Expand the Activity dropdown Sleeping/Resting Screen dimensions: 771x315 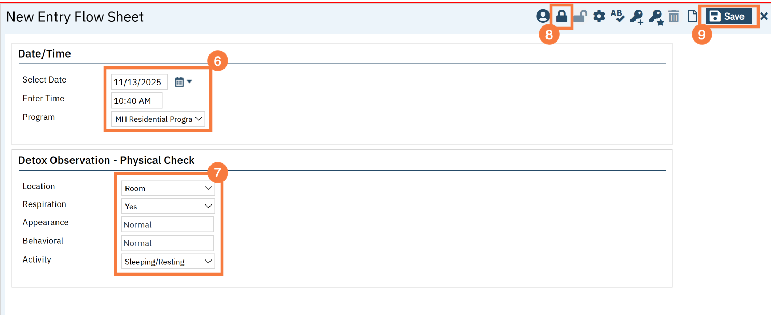tap(168, 262)
